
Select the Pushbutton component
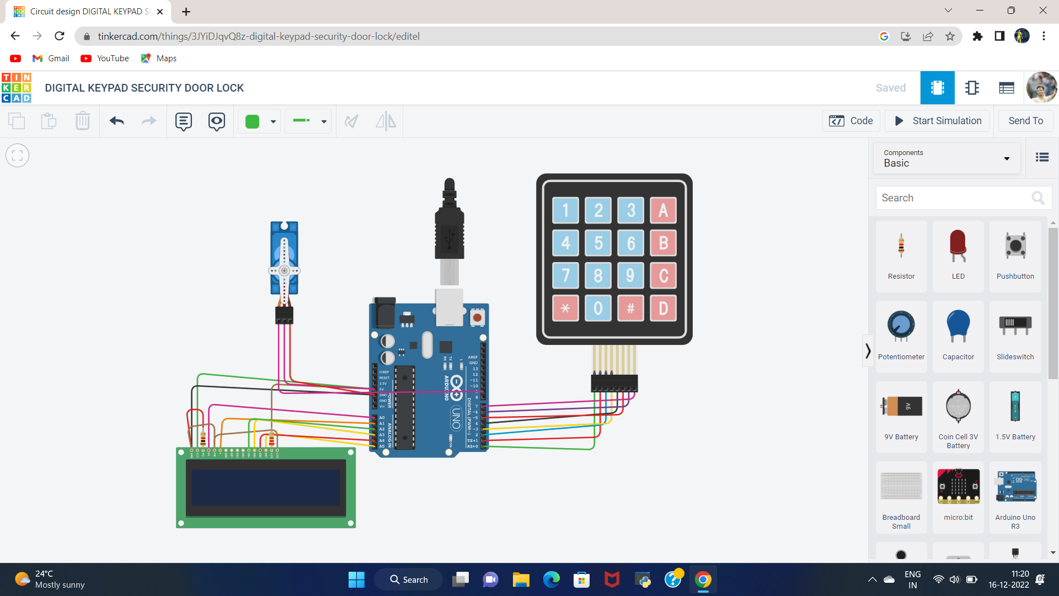pyautogui.click(x=1015, y=257)
